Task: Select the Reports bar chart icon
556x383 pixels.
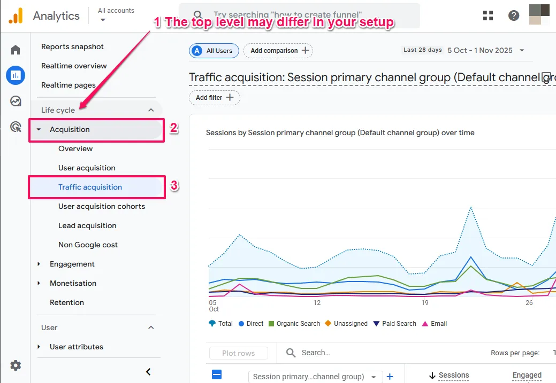Action: pos(16,75)
